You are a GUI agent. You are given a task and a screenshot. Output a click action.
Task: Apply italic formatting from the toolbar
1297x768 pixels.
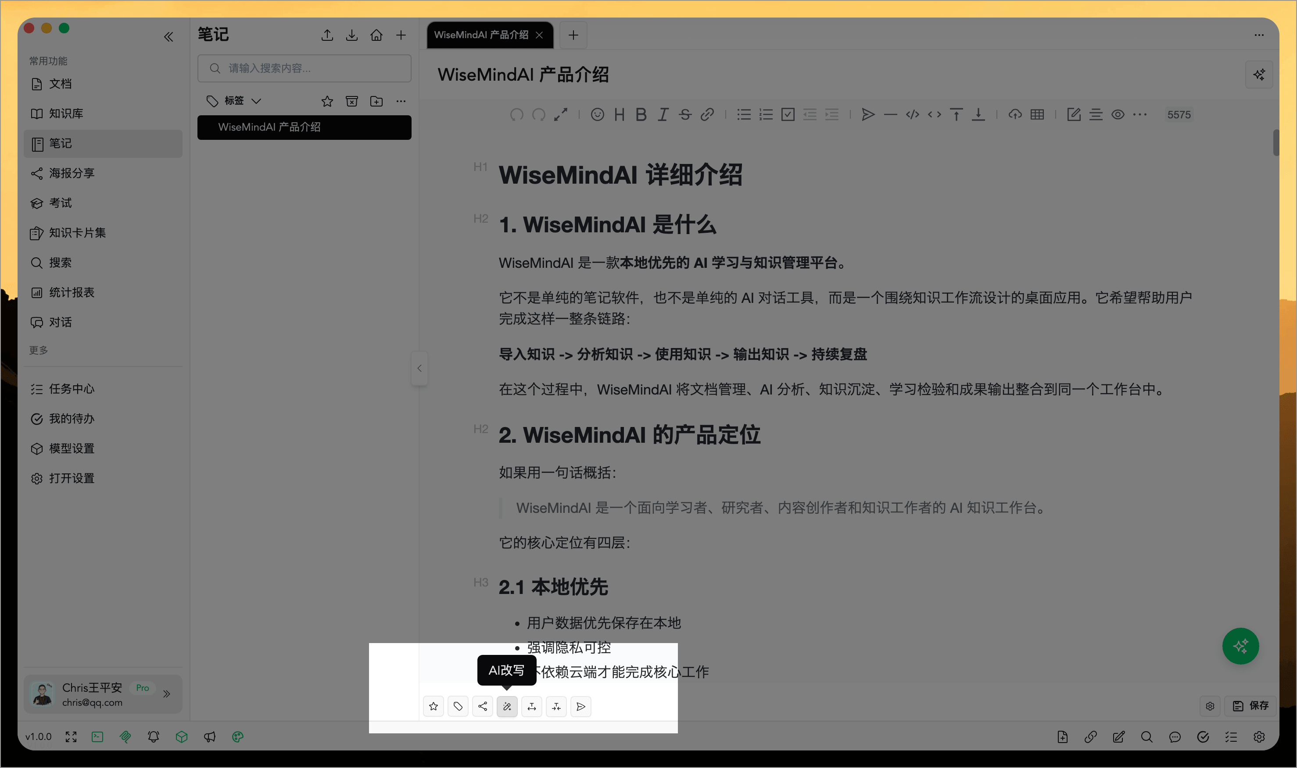click(x=663, y=114)
